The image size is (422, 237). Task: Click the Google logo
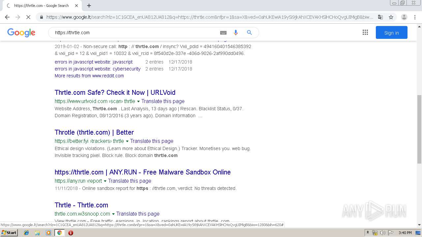point(21,33)
